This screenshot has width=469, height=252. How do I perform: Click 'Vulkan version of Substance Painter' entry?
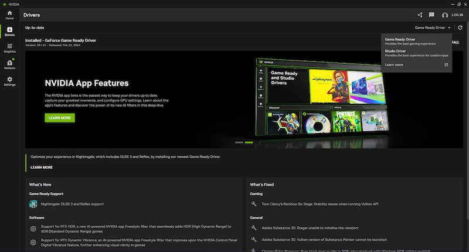click(x=324, y=240)
